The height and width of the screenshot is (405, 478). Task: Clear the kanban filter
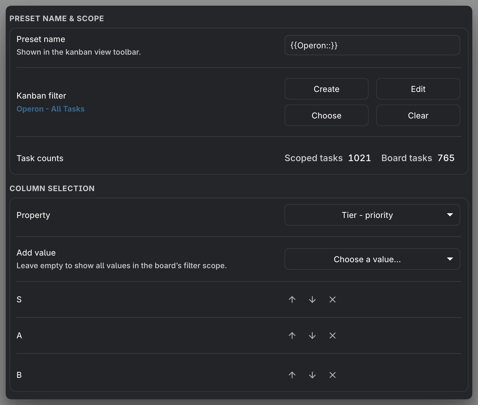[418, 115]
